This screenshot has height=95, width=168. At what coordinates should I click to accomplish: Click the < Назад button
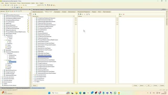click(x=135, y=85)
